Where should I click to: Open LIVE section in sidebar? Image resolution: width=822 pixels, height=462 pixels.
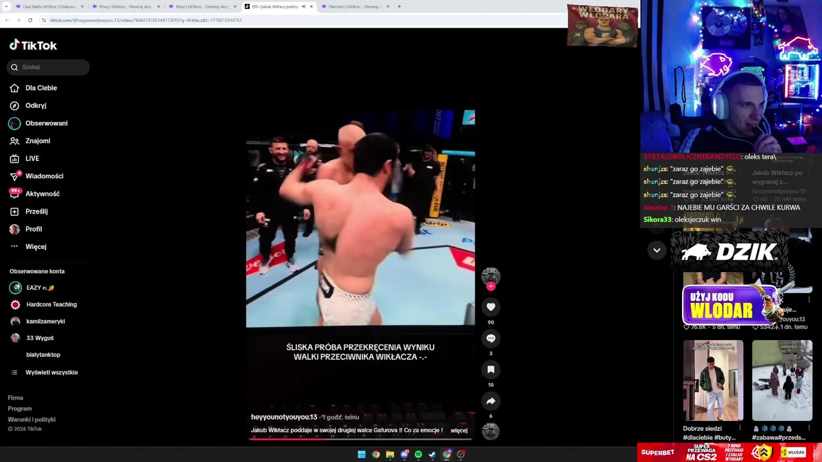pyautogui.click(x=32, y=158)
